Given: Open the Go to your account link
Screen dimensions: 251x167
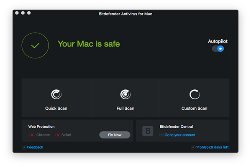Looking at the screenshot, I should point(180,135).
